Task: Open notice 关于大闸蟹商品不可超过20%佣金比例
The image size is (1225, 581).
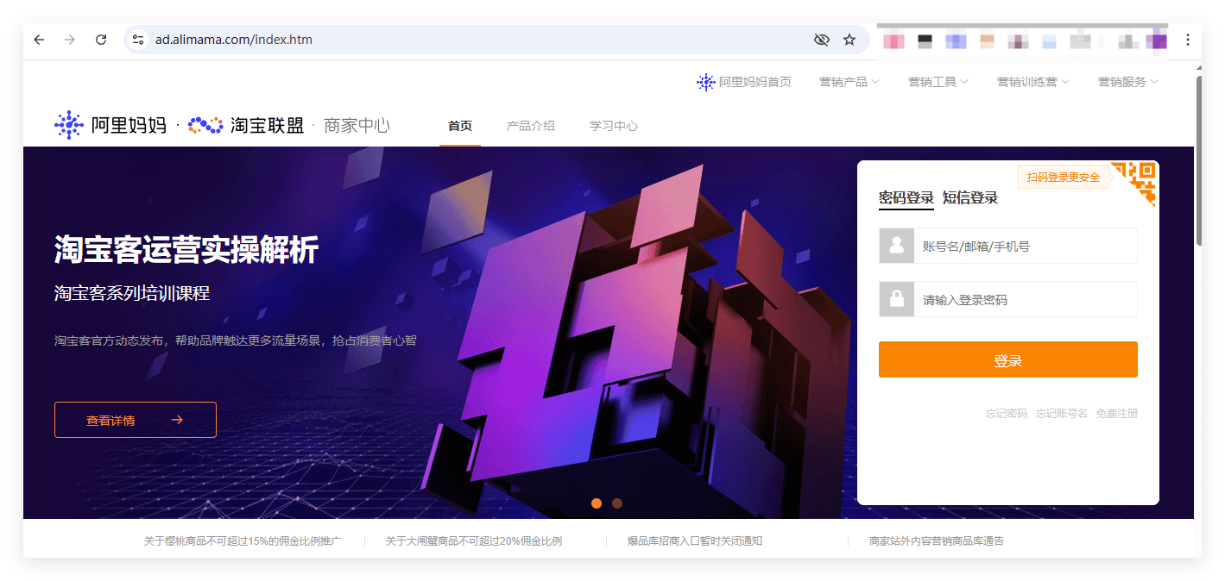Action: (x=474, y=541)
